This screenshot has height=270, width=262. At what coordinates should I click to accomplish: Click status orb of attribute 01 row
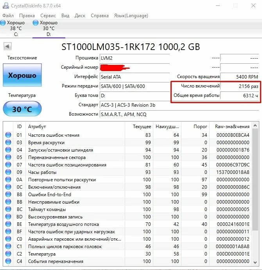pos(8,135)
